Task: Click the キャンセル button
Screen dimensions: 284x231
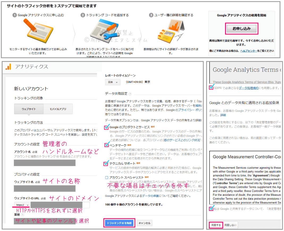Action: 145,223
